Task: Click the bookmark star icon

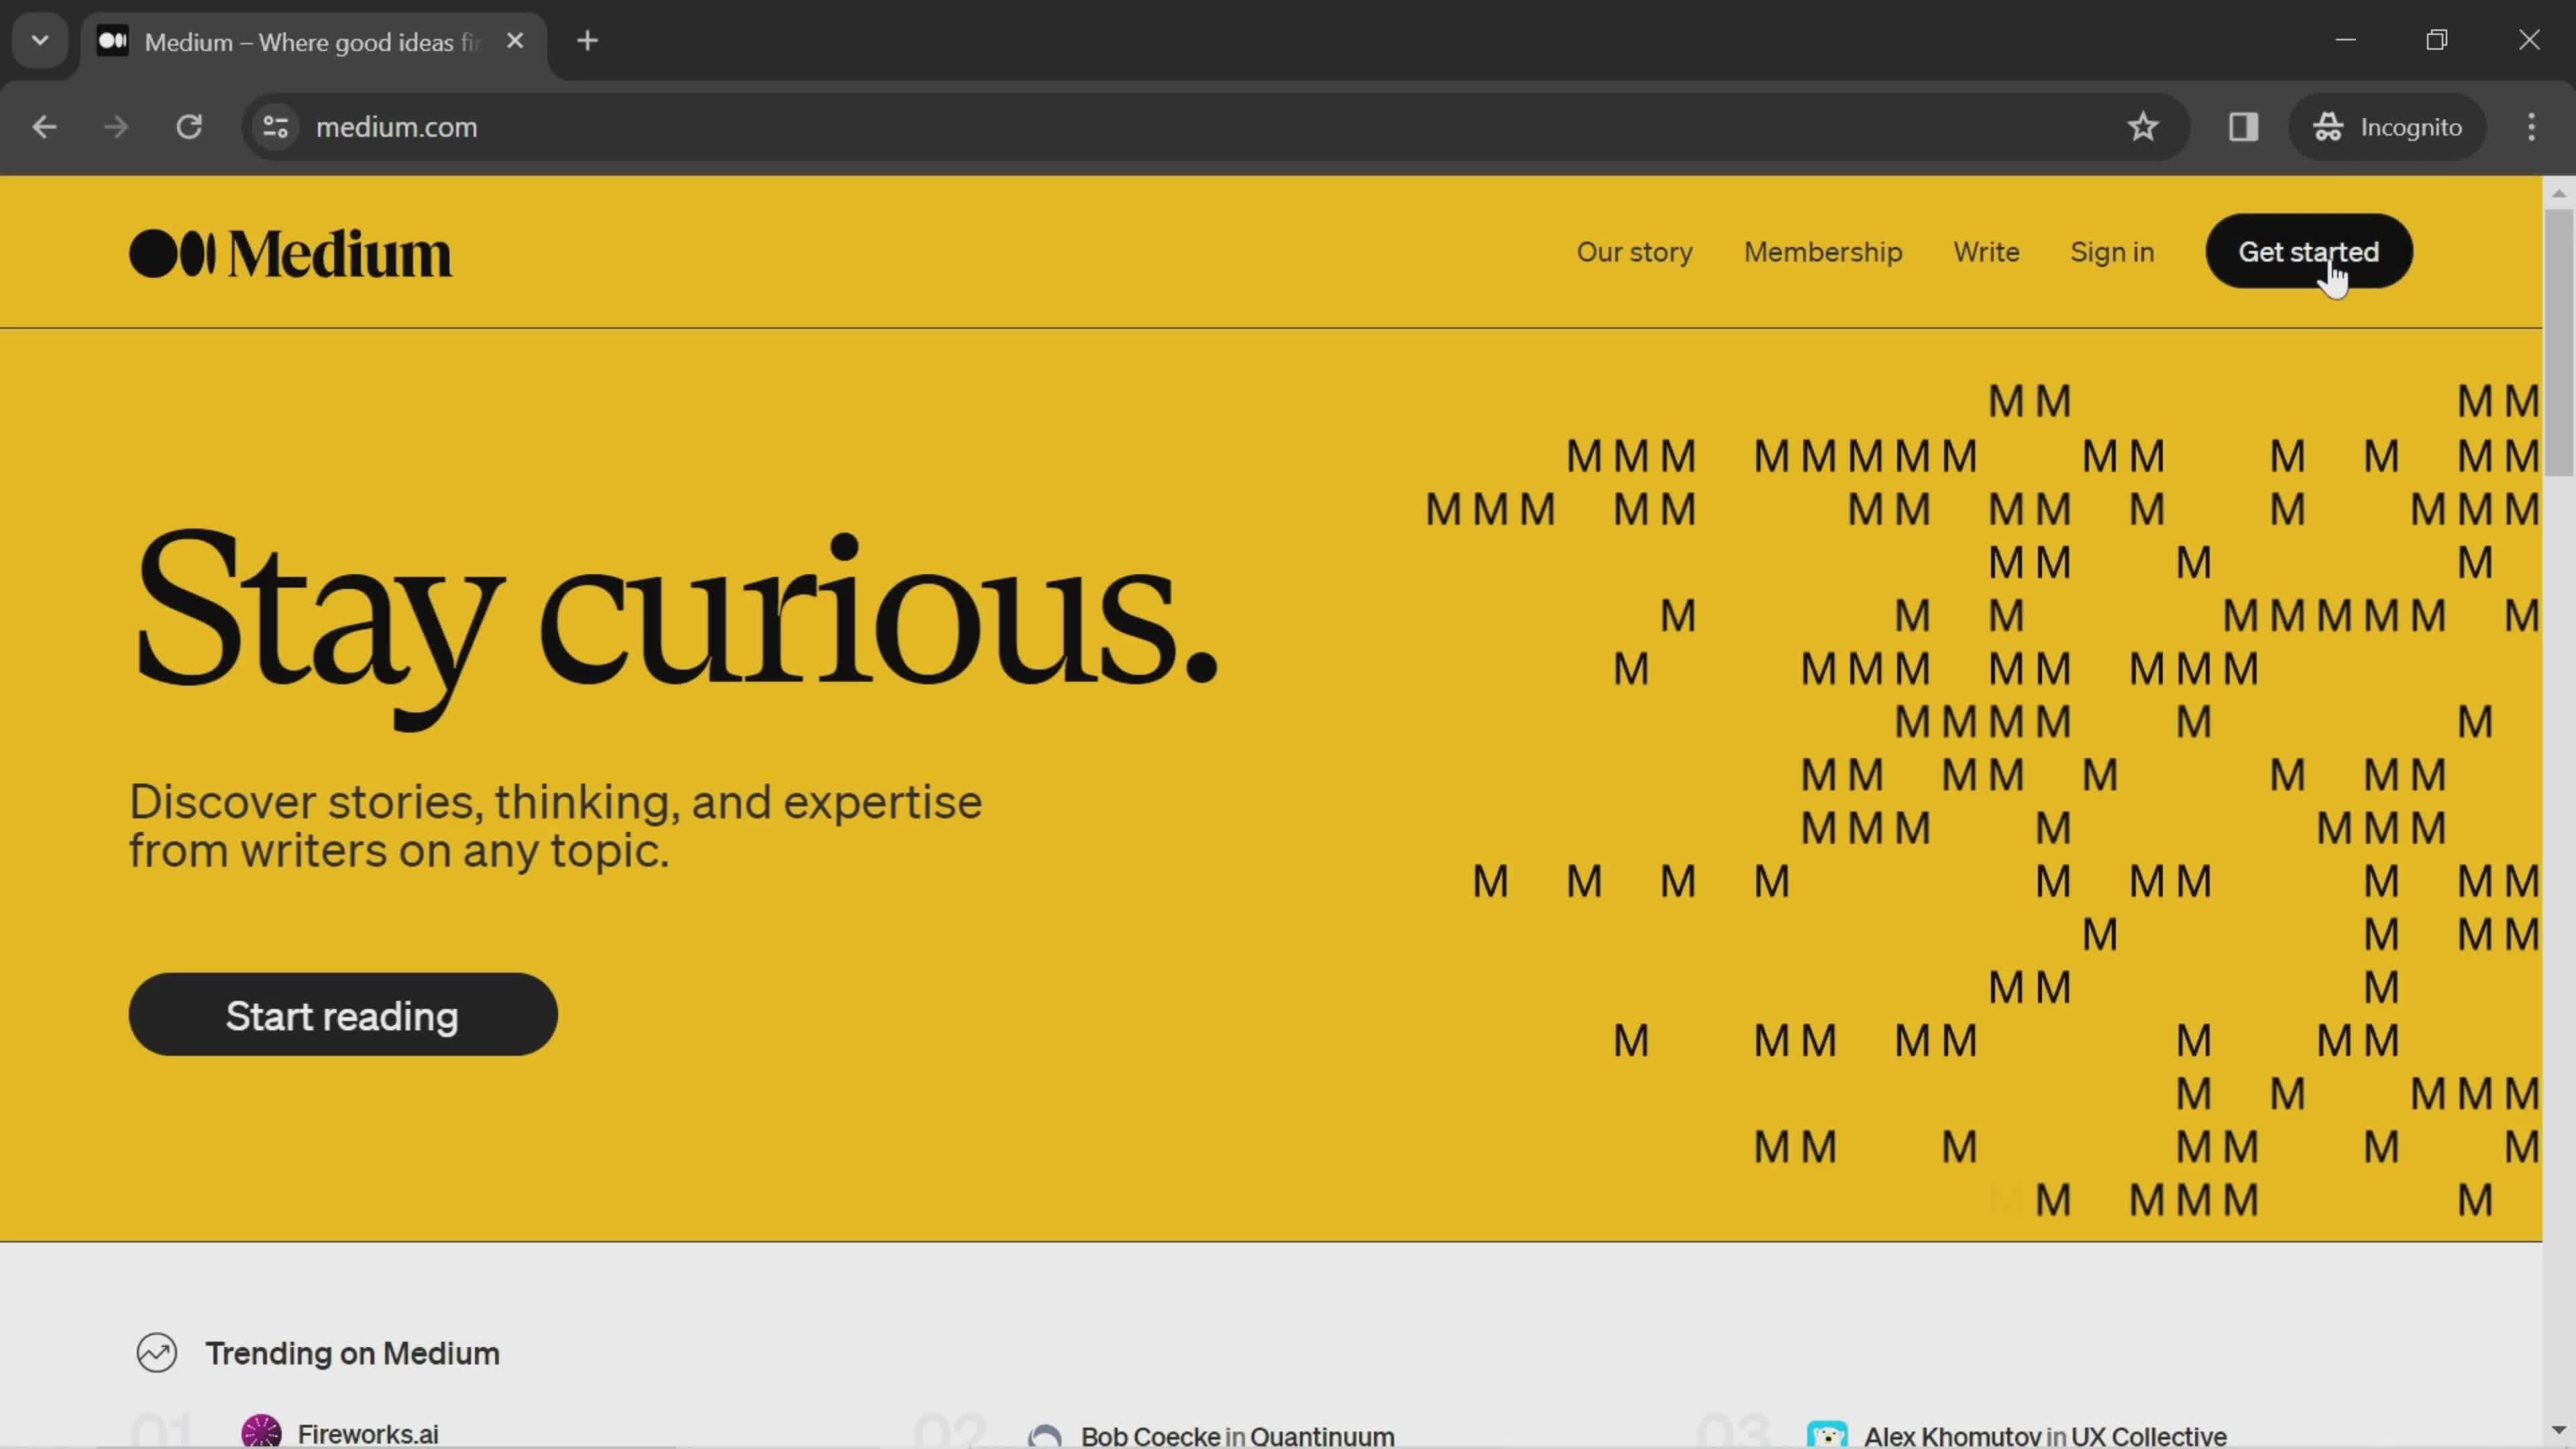Action: (2143, 125)
